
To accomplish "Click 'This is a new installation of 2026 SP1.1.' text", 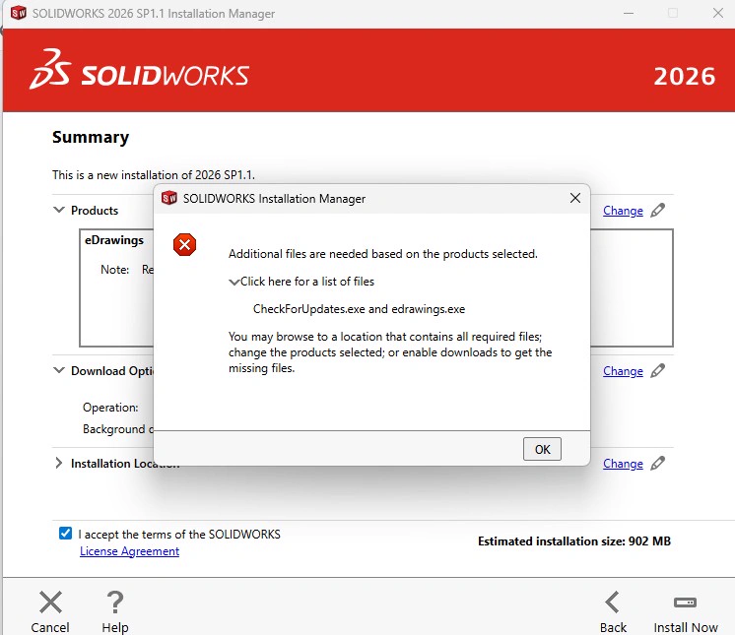I will tap(154, 175).
